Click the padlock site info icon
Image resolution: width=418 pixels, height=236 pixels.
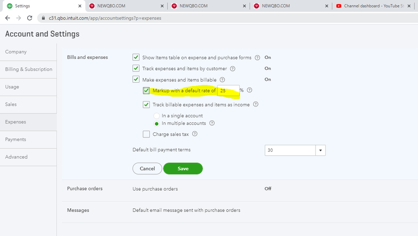click(x=43, y=18)
